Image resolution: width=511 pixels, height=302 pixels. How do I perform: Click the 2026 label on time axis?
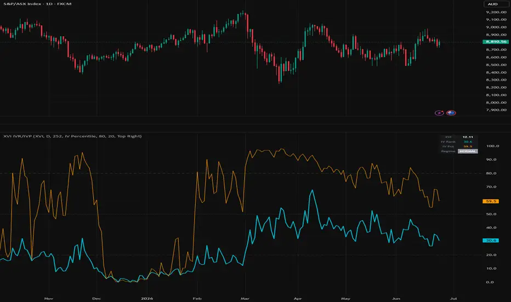tap(147, 298)
